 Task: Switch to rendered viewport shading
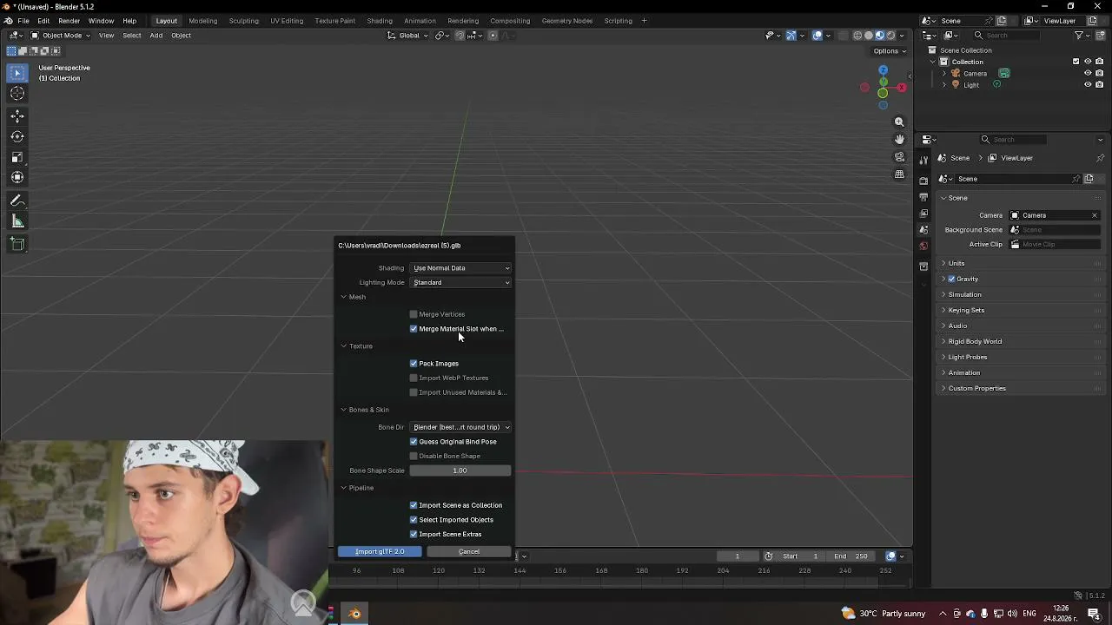(890, 36)
